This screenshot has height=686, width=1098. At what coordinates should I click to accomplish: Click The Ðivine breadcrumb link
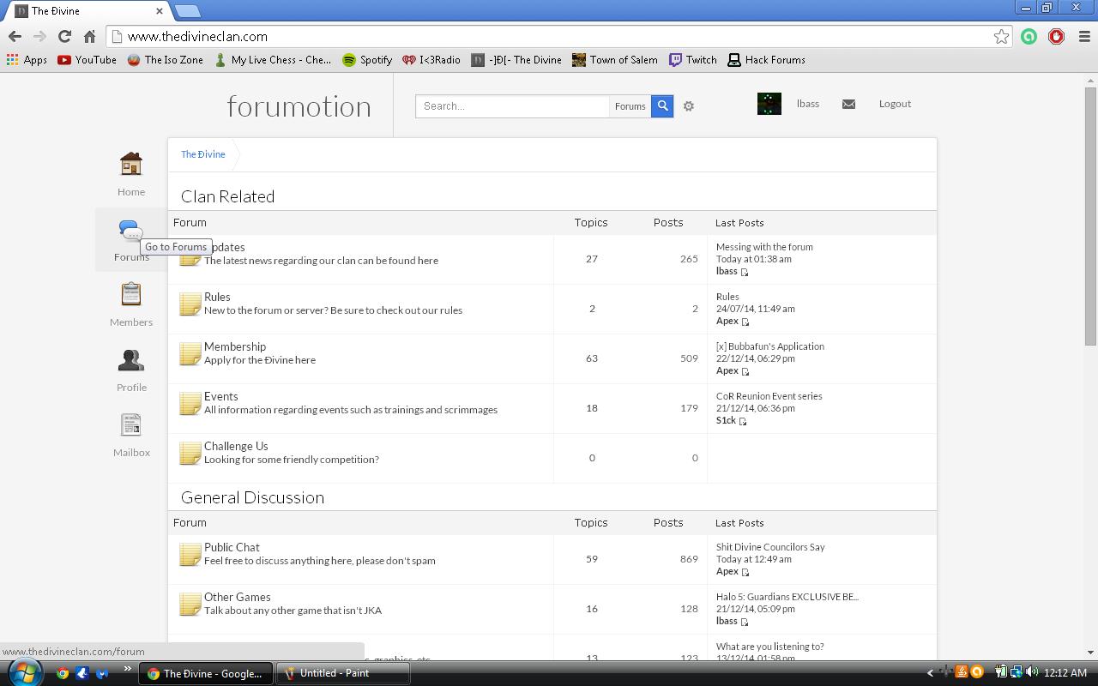[203, 154]
